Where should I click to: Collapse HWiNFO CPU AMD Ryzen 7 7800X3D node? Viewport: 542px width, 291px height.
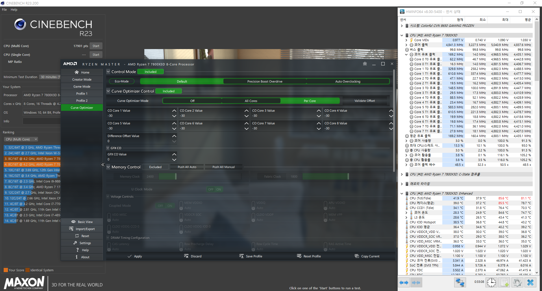tap(402, 35)
